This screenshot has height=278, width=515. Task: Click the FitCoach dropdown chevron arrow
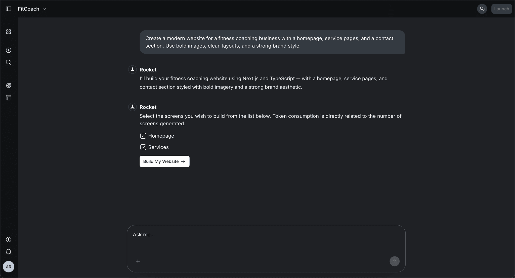point(44,9)
